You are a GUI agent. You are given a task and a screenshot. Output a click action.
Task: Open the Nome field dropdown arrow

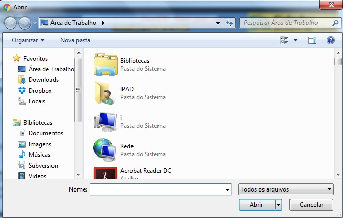(227, 190)
